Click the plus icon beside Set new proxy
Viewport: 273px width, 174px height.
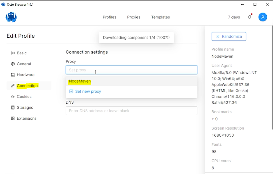pyautogui.click(x=71, y=91)
